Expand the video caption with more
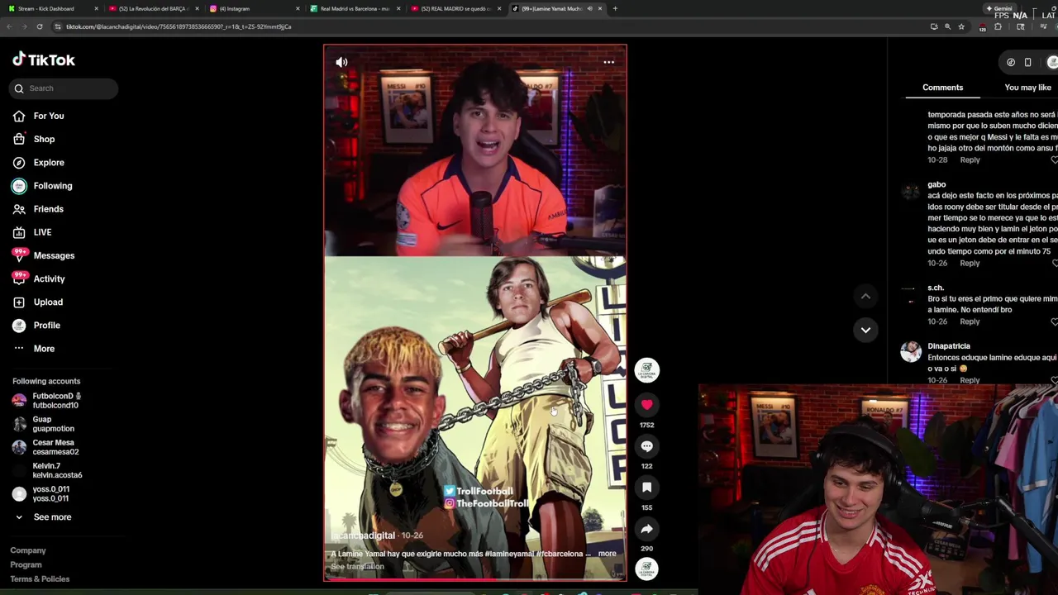 pos(607,554)
